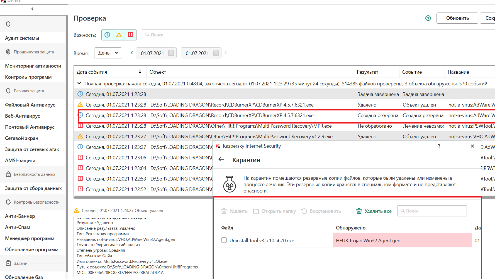Sort by the Событие column header
This screenshot has height=279, width=495.
422,72
